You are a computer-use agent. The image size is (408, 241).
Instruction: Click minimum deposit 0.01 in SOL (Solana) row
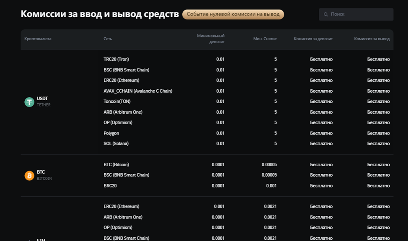point(220,143)
